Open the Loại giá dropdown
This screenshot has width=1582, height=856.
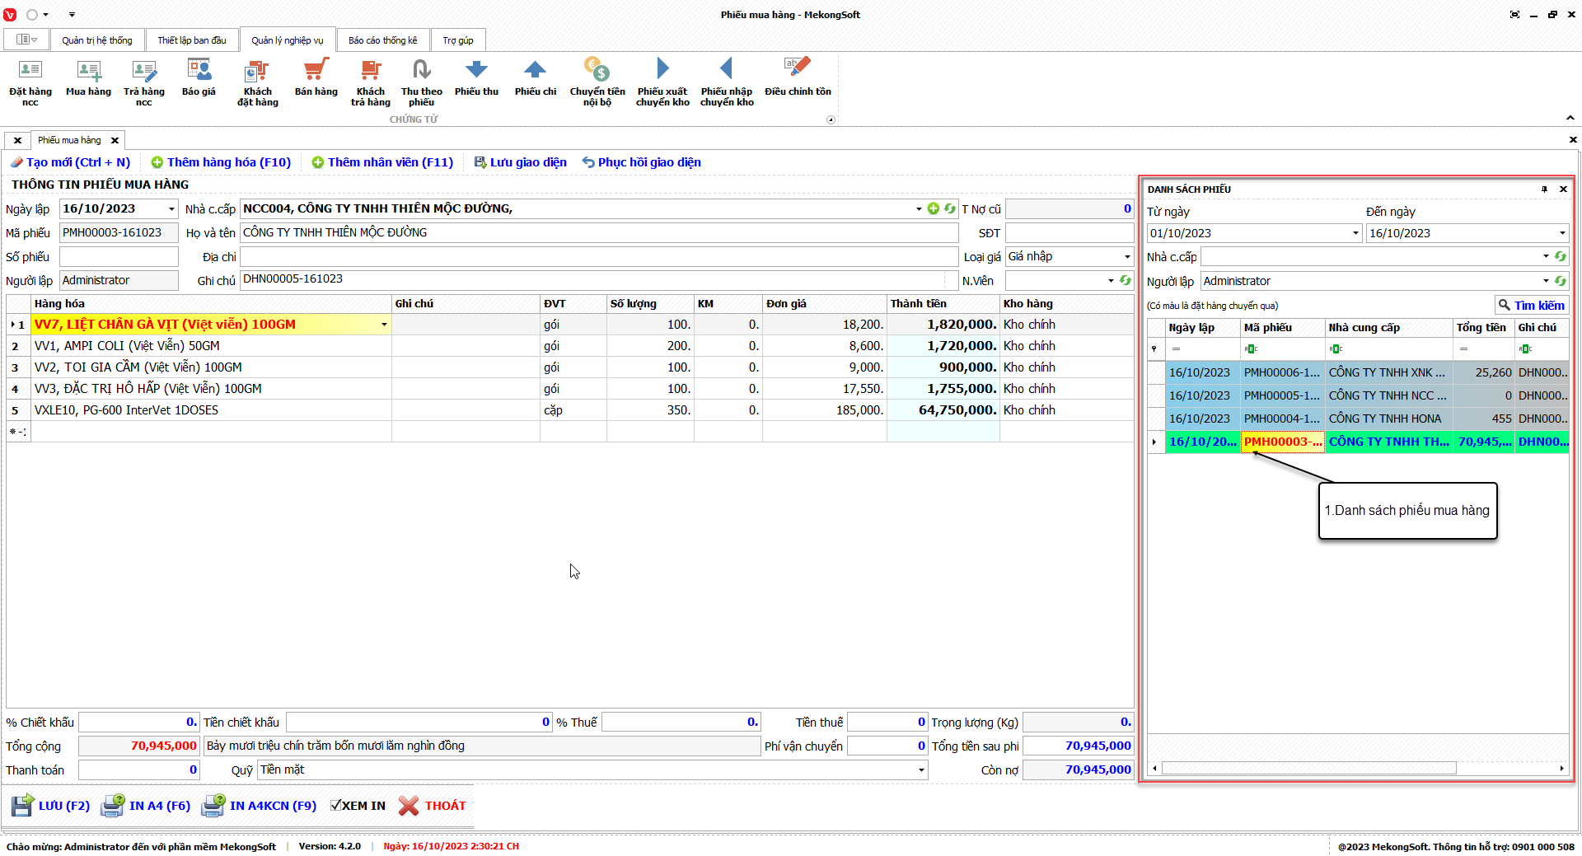(x=1126, y=257)
